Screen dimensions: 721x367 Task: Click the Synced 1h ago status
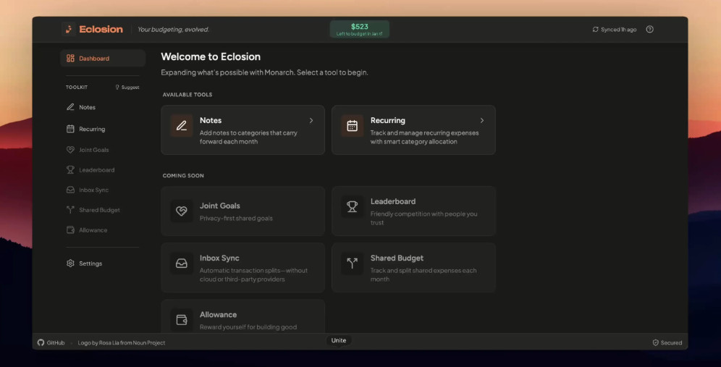click(615, 30)
